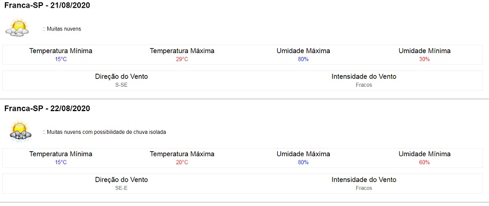
Task: Click Direção do Vento label for 22/08
Action: [x=121, y=179]
